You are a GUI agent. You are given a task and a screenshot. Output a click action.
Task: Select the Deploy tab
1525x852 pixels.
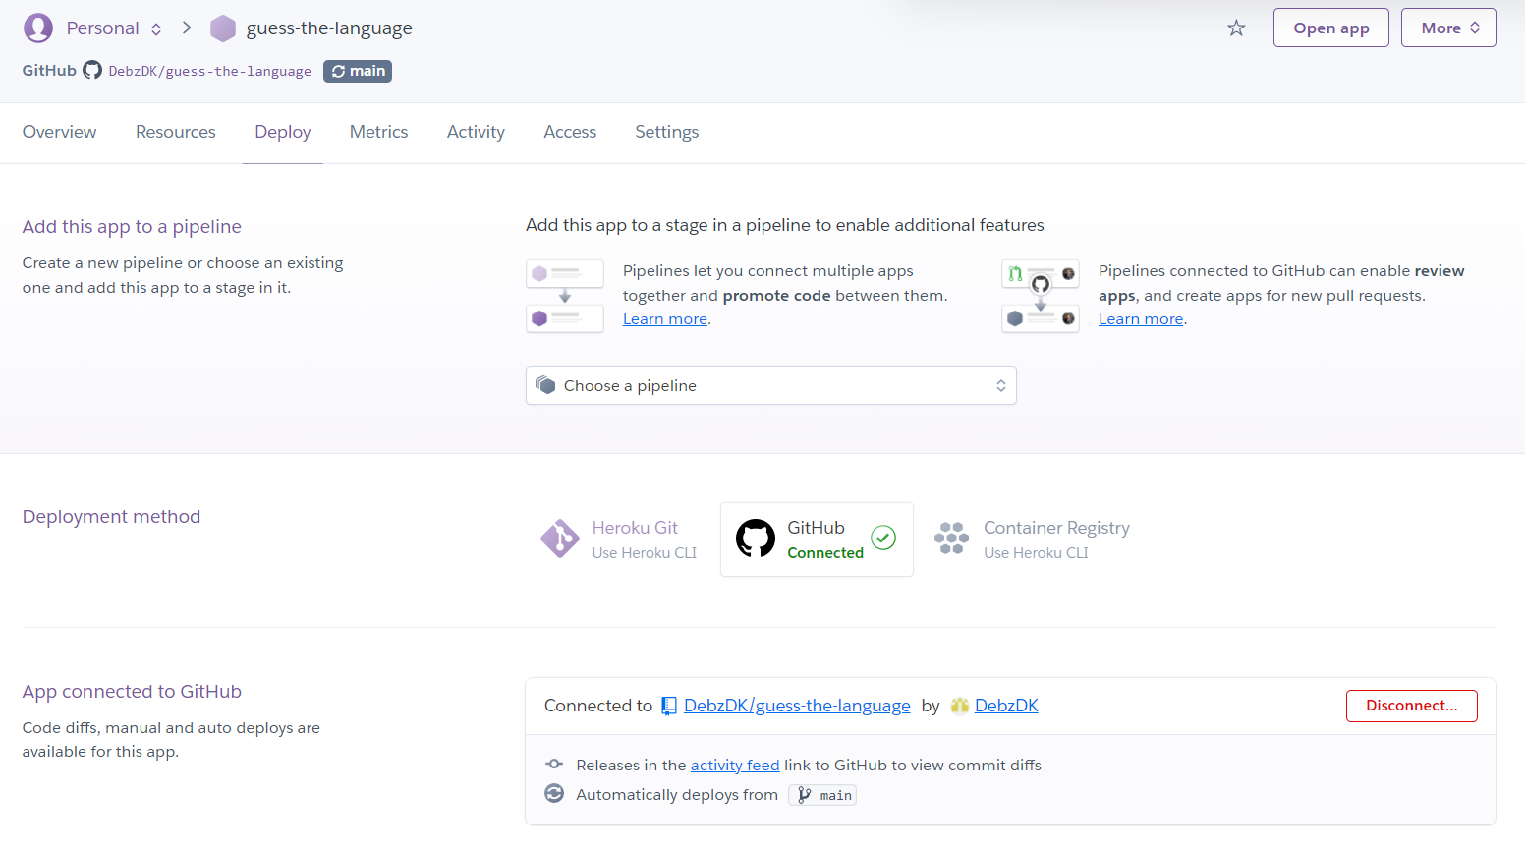283,132
